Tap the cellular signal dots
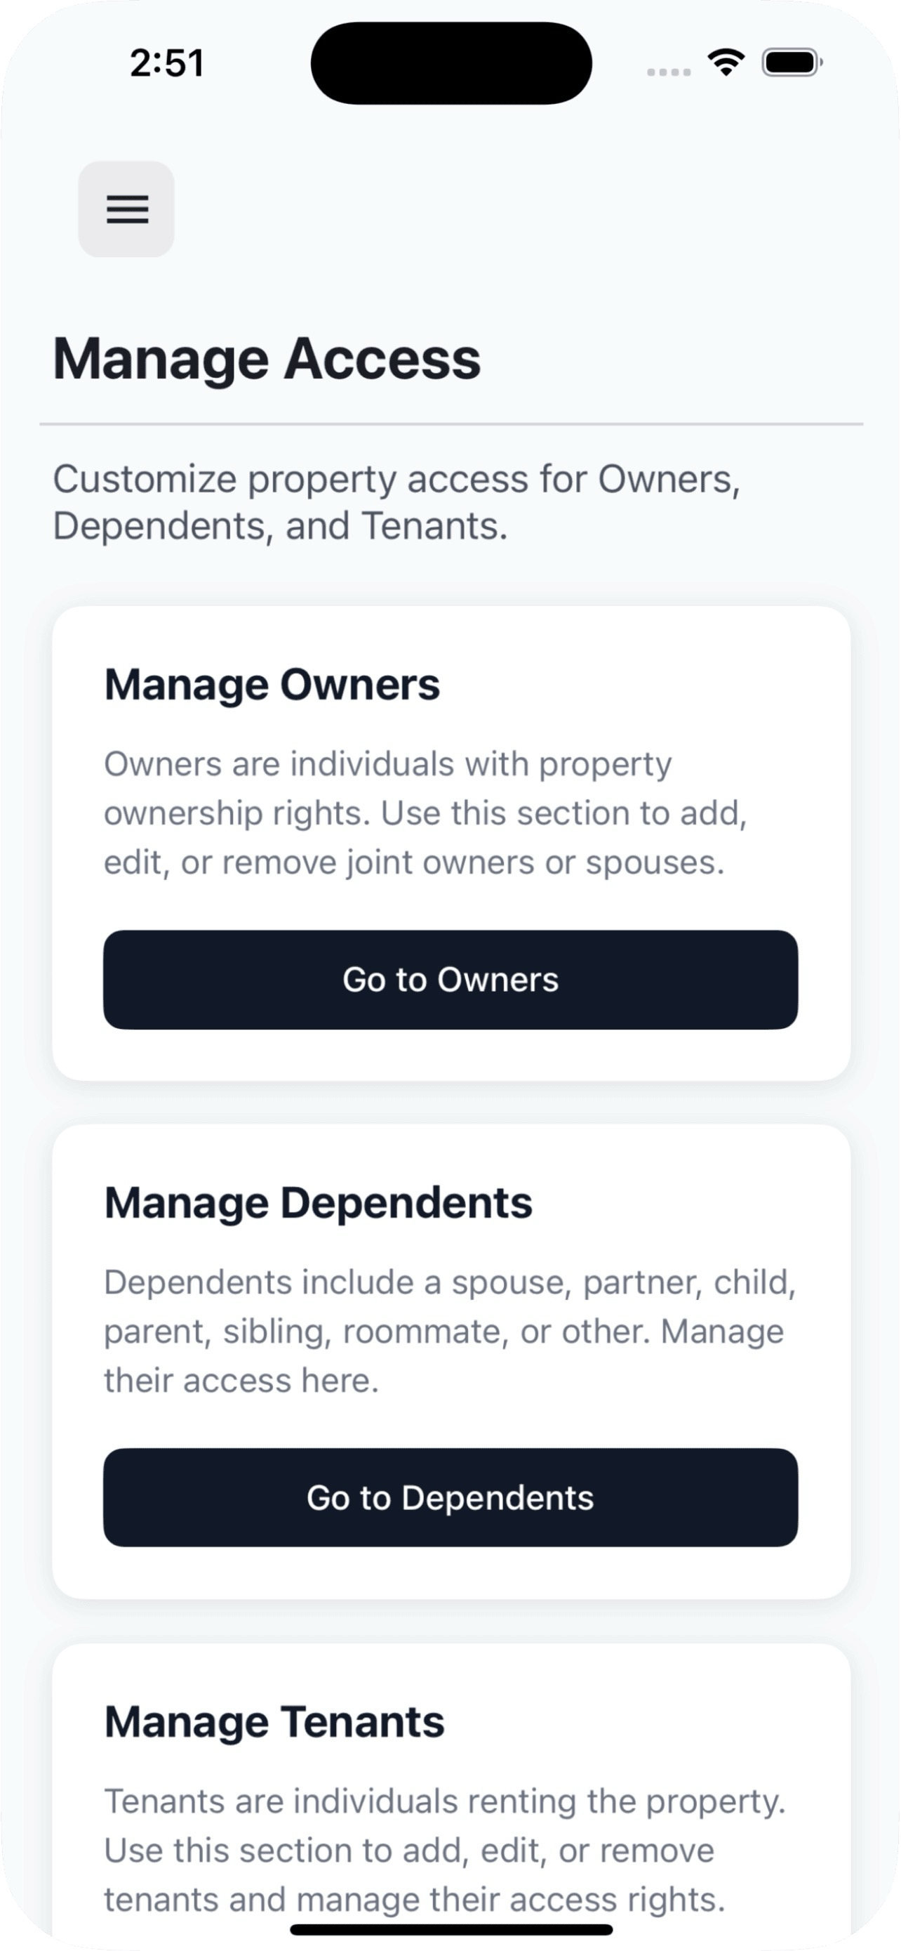Screen dimensions: 901x1951 (669, 72)
